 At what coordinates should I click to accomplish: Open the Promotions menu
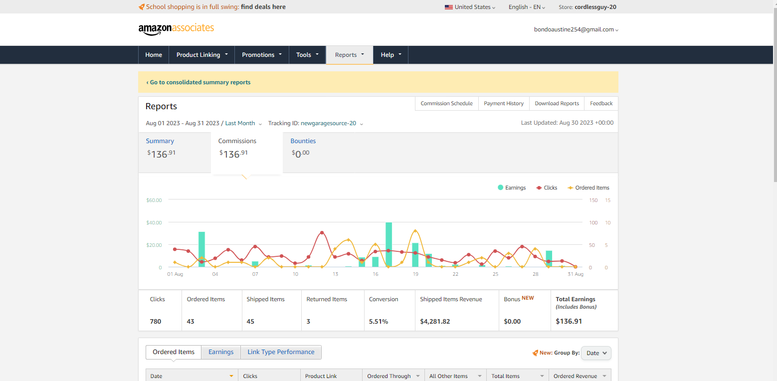pos(262,55)
